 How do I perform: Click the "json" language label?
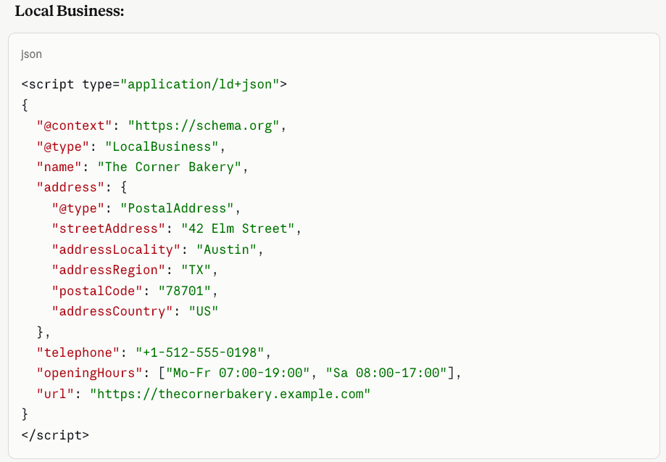point(31,54)
